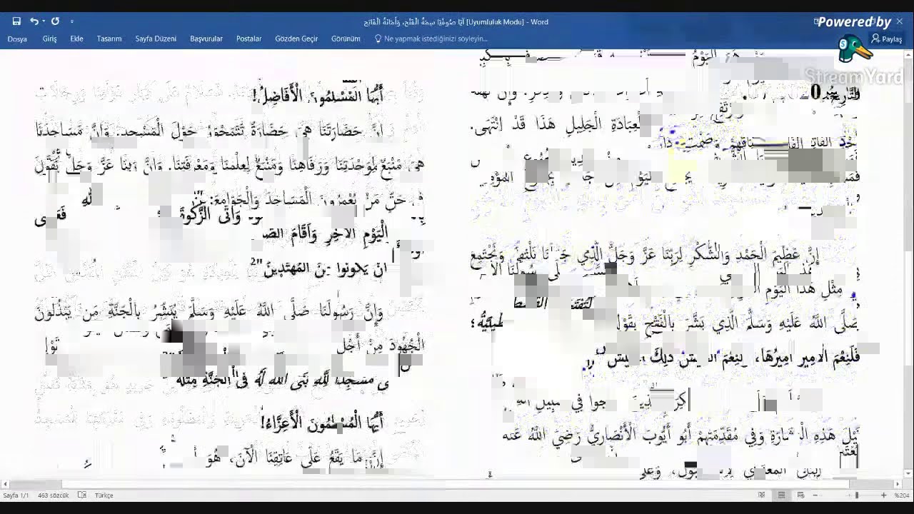Open the Dosya menu

(17, 39)
